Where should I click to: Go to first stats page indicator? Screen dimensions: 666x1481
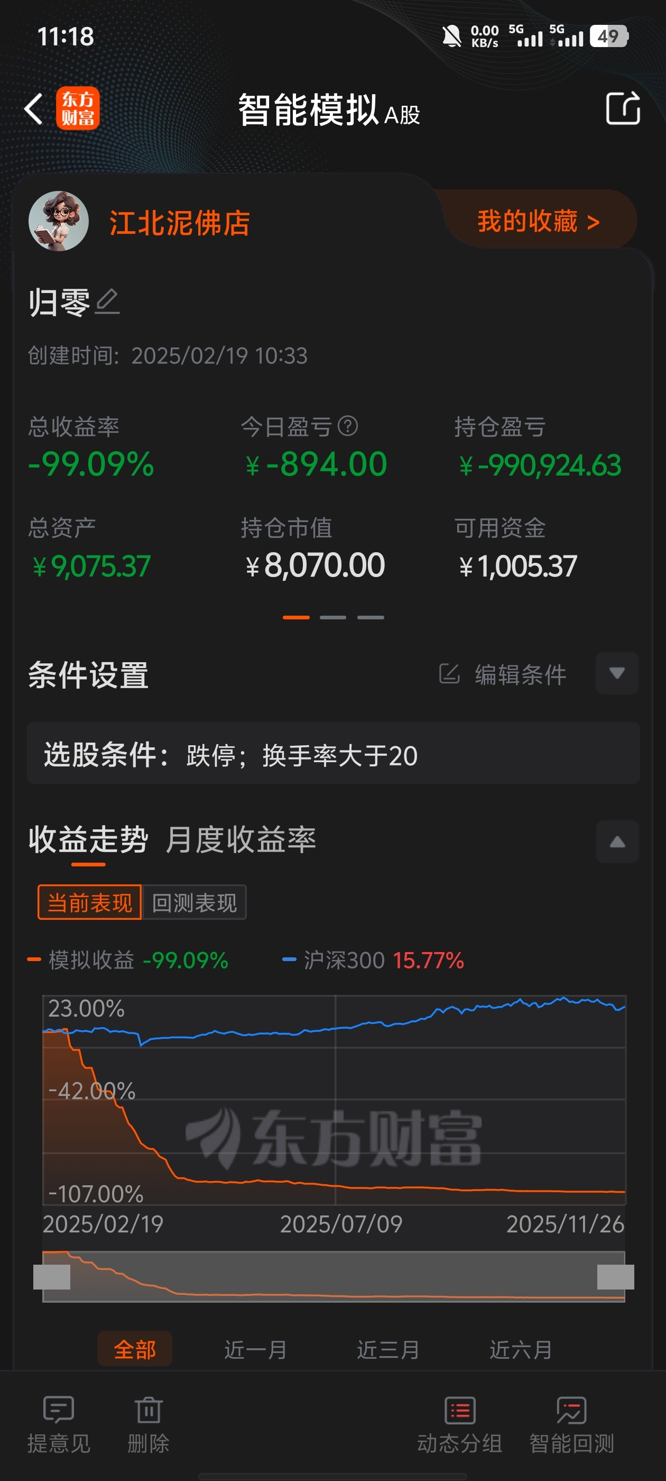296,617
